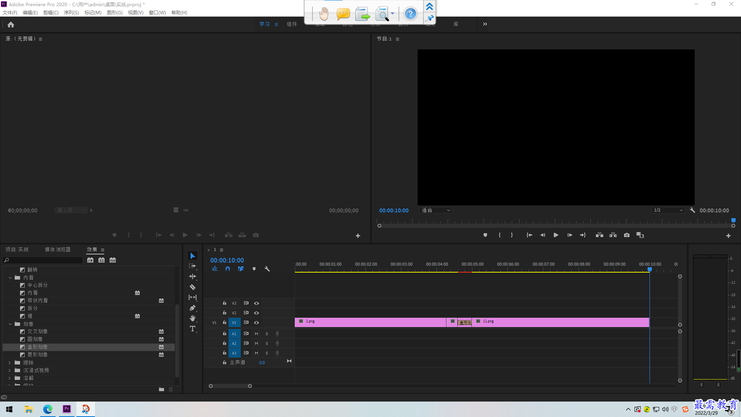Click the Effects search field
The image size is (741, 417).
tap(42, 260)
